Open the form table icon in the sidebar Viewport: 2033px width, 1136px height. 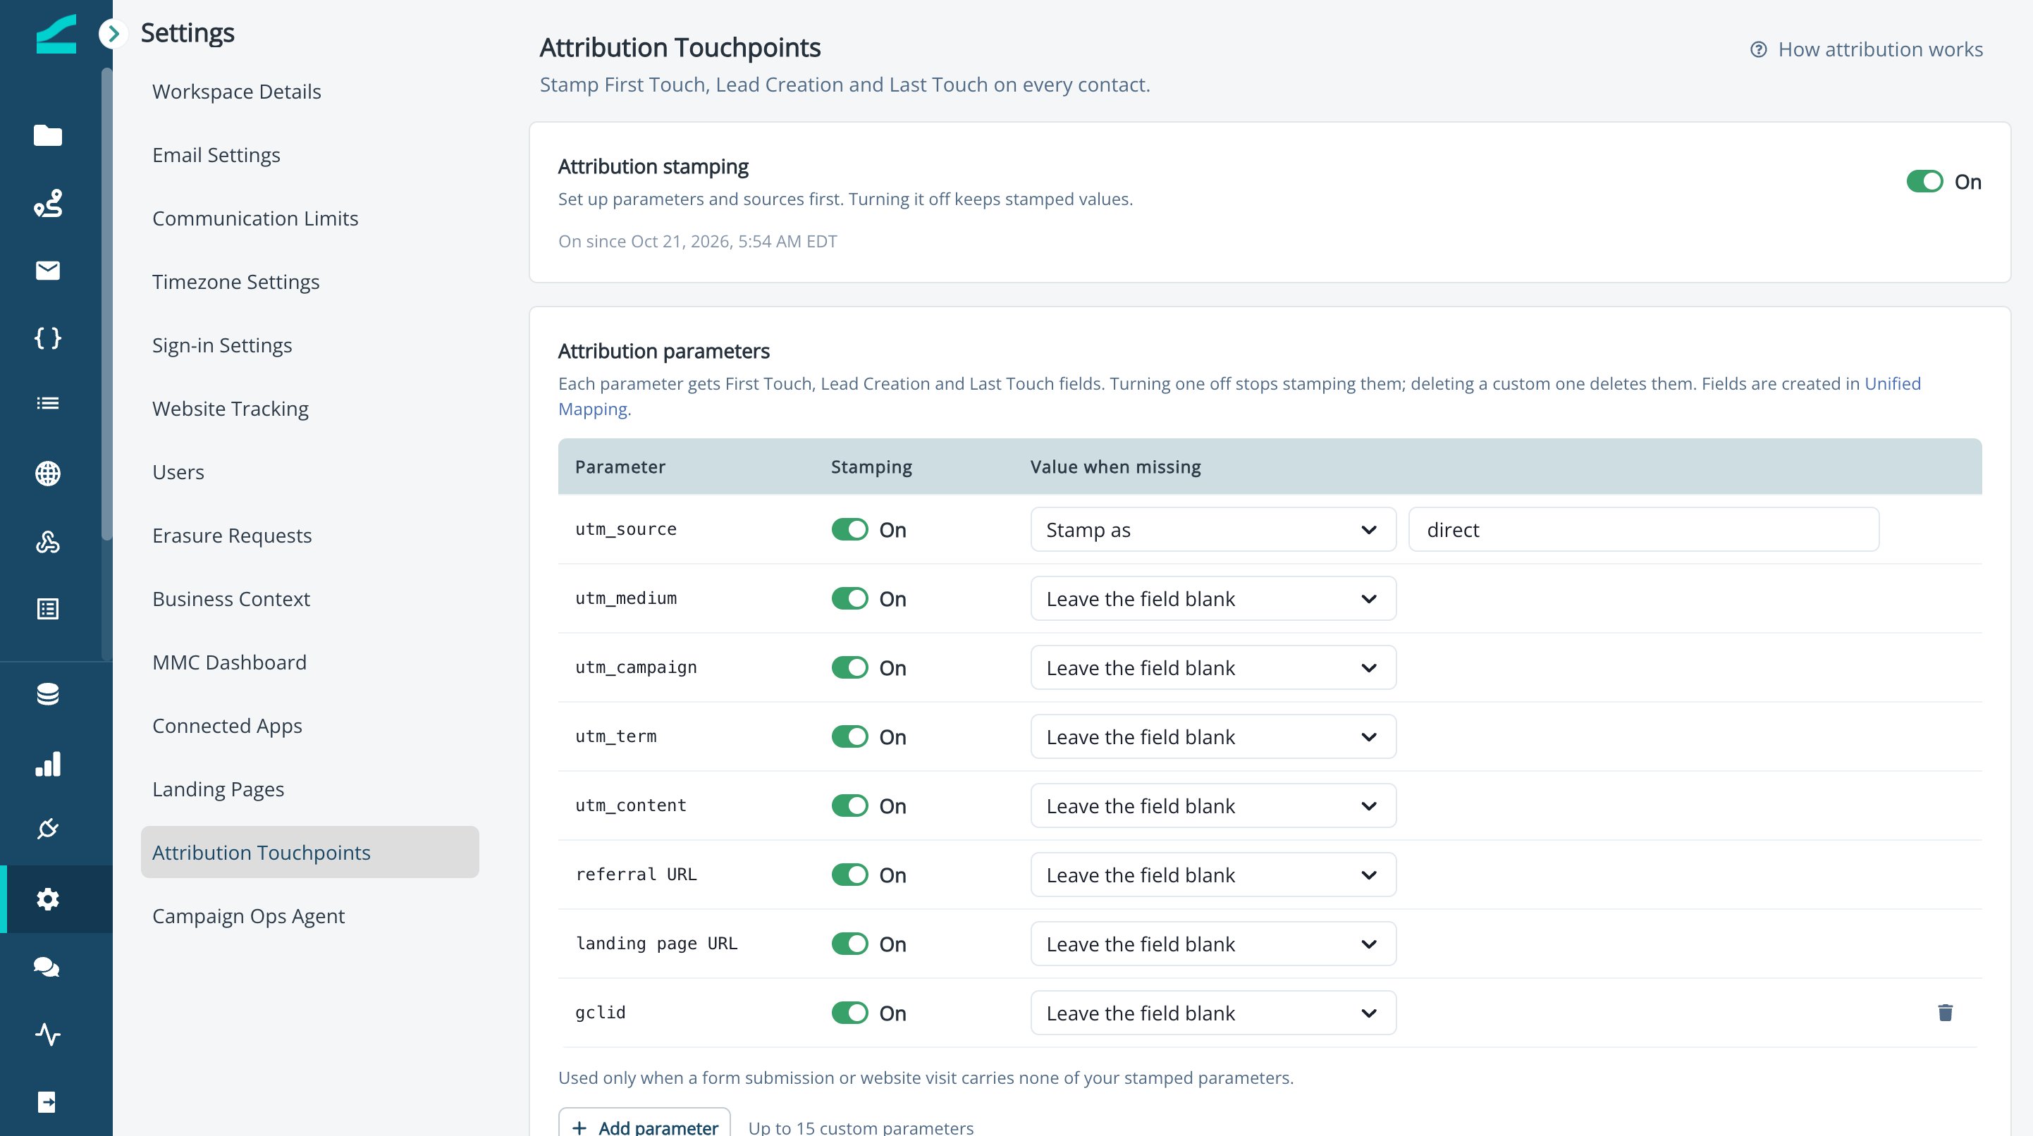point(48,609)
